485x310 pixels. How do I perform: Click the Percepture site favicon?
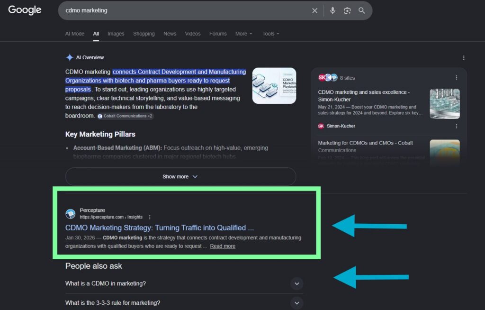point(71,214)
